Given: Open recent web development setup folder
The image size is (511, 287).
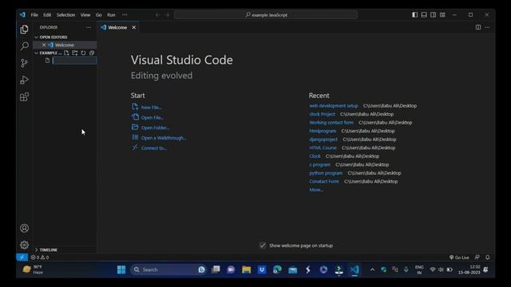Looking at the screenshot, I should pos(334,106).
